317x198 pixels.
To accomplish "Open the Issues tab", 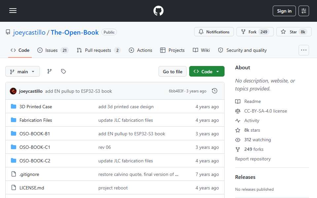I will (x=53, y=50).
